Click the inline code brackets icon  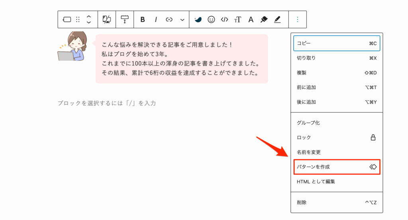pyautogui.click(x=225, y=19)
